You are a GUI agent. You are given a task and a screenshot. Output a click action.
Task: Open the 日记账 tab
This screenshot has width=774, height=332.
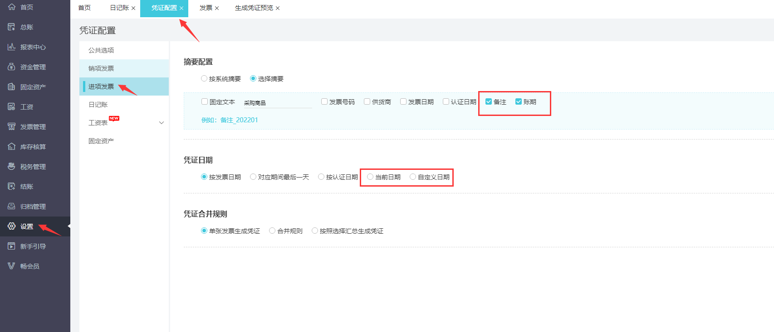pyautogui.click(x=119, y=8)
